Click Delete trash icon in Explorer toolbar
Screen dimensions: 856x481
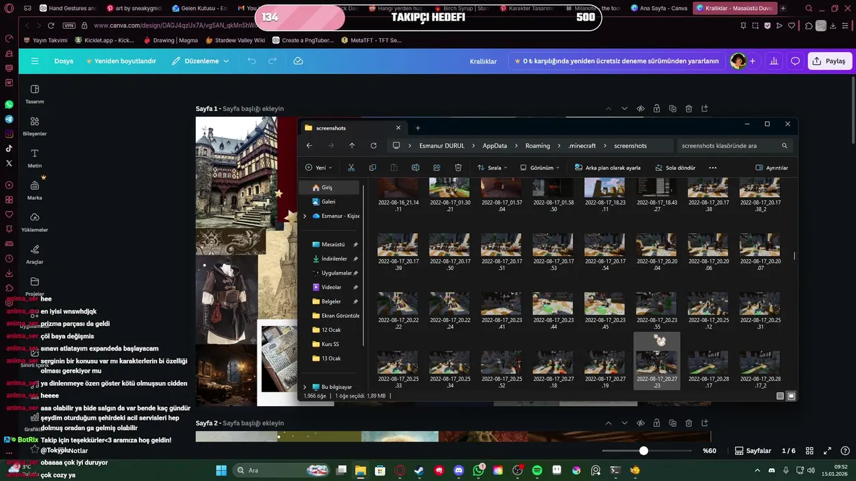click(458, 168)
